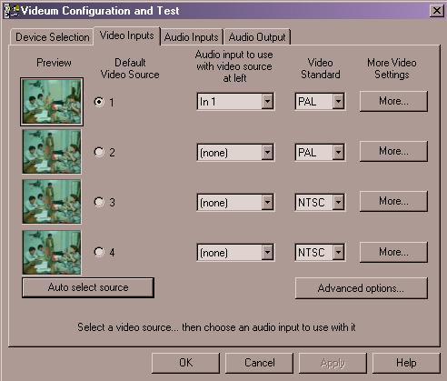Image resolution: width=447 pixels, height=381 pixels.
Task: Click the 'Preview' column label
Action: point(54,63)
